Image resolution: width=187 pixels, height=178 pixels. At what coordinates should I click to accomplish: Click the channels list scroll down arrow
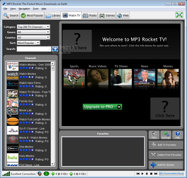coord(52,164)
